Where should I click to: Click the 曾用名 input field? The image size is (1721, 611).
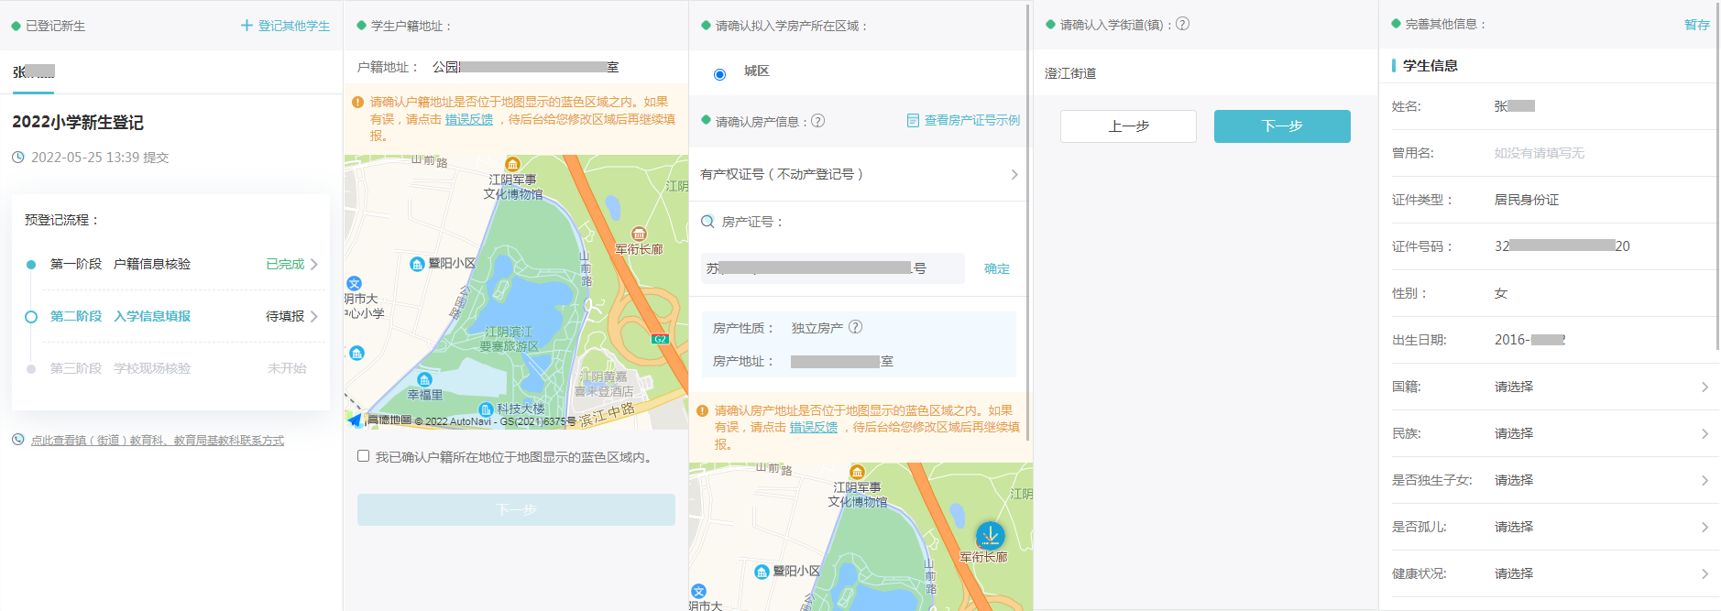tap(1604, 153)
